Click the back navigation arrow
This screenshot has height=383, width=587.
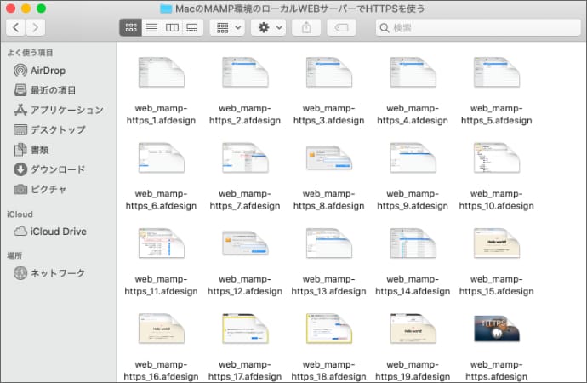pos(15,28)
